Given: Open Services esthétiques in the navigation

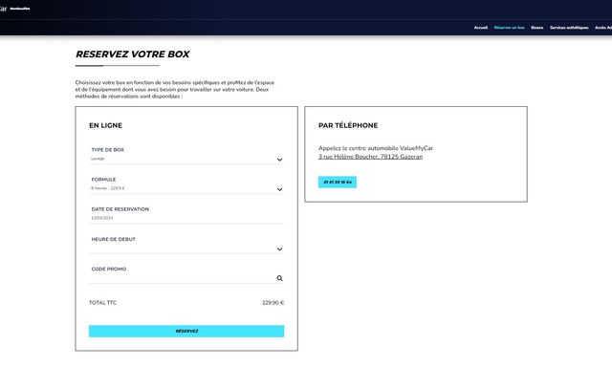Looking at the screenshot, I should tap(569, 28).
